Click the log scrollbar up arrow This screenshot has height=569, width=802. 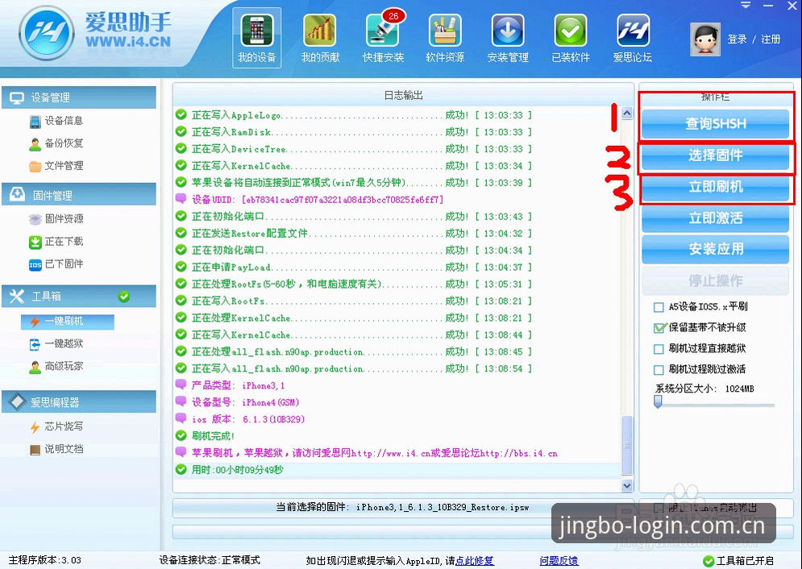tap(627, 114)
